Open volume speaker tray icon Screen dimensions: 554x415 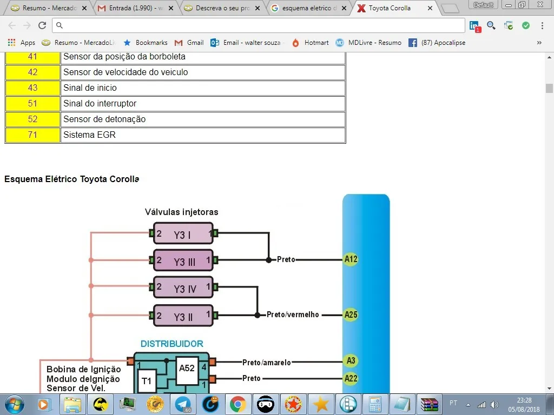494,405
